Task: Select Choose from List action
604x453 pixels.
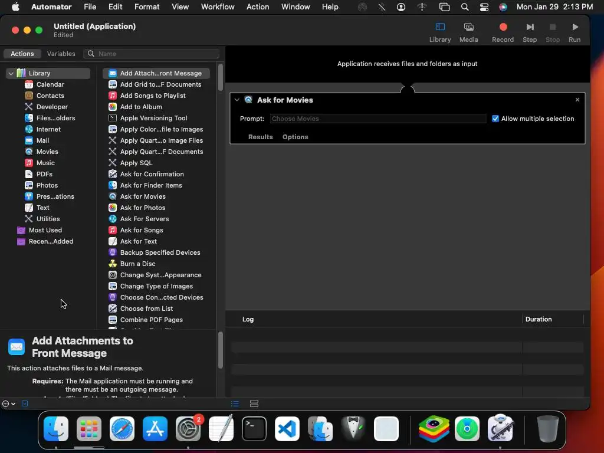Action: coord(146,308)
